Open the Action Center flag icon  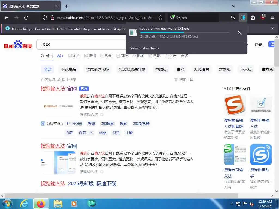tap(245, 204)
